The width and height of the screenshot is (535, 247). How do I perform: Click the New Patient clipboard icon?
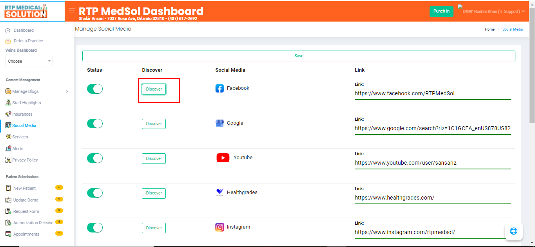click(9, 188)
